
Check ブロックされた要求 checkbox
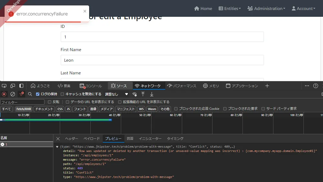coord(225,109)
